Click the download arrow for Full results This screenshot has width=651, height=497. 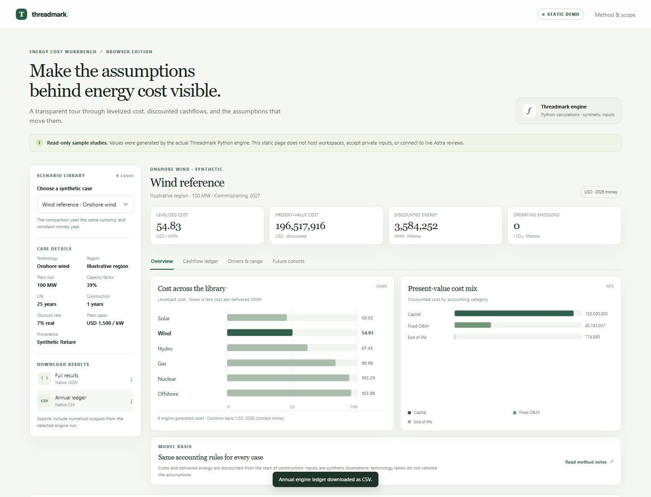(131, 379)
